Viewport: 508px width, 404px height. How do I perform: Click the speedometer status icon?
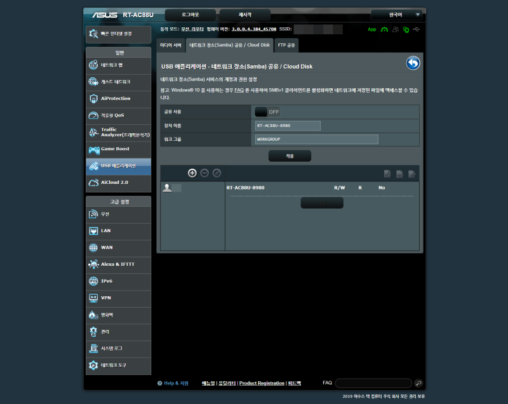(384, 29)
